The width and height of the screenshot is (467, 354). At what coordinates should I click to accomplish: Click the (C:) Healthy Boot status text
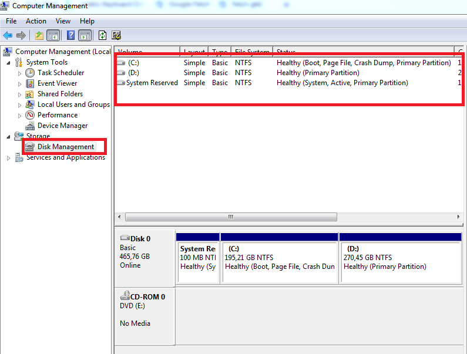tap(364, 63)
